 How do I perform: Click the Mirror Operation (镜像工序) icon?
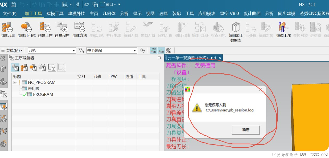coord(283,29)
